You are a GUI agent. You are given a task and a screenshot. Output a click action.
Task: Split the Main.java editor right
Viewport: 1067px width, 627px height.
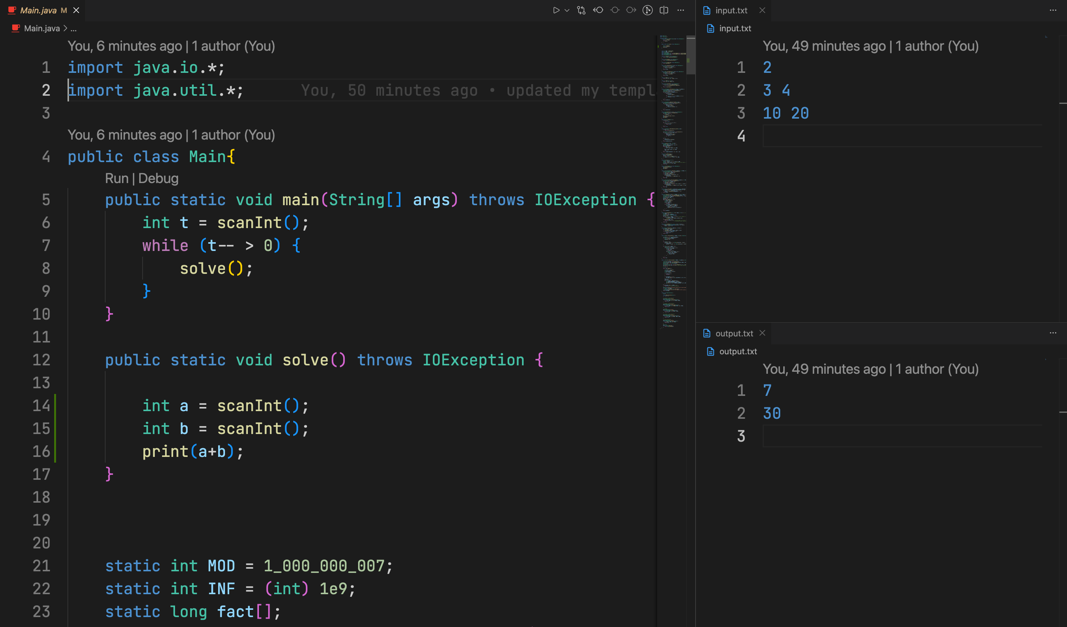[x=664, y=10]
